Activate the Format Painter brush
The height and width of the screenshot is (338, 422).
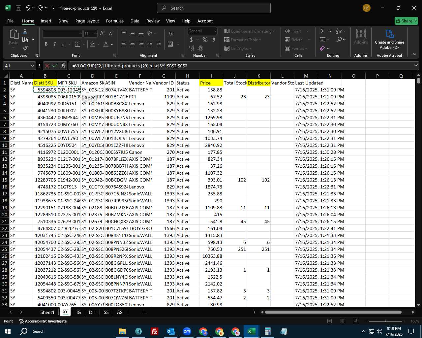pyautogui.click(x=25, y=48)
